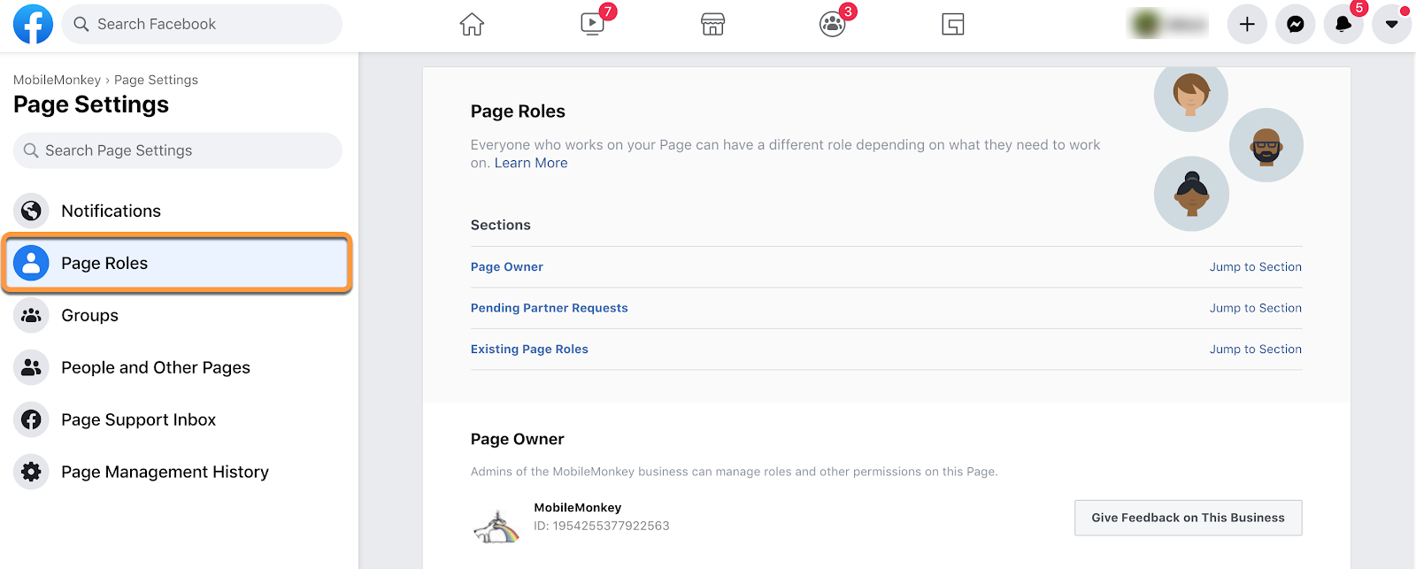Open the Gaming icon in top bar
The height and width of the screenshot is (569, 1416).
(x=953, y=24)
